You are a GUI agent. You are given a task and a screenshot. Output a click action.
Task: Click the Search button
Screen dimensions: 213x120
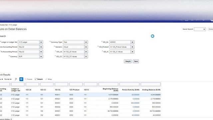(x=128, y=61)
